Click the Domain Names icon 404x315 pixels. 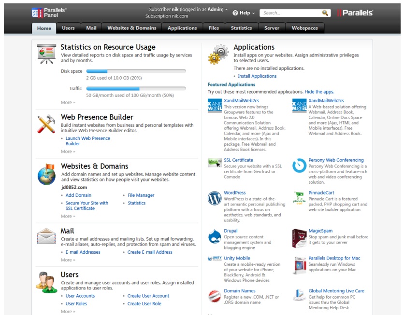pos(215,296)
